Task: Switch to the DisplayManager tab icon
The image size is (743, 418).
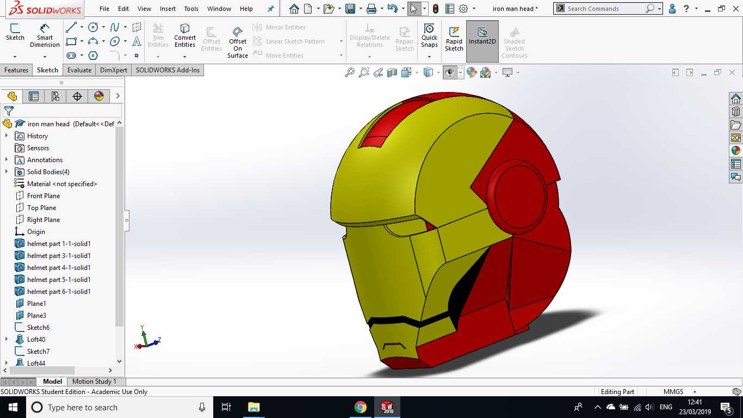Action: pyautogui.click(x=99, y=96)
